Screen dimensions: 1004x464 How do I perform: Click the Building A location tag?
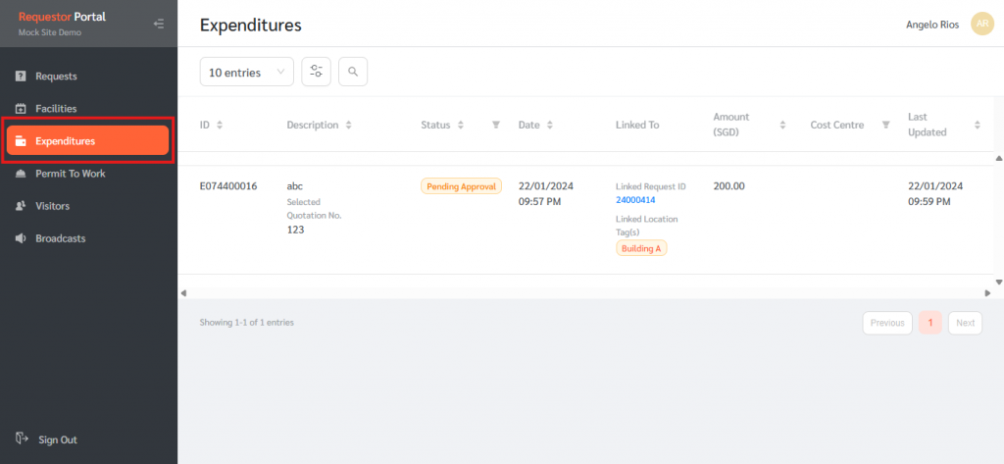click(x=641, y=248)
